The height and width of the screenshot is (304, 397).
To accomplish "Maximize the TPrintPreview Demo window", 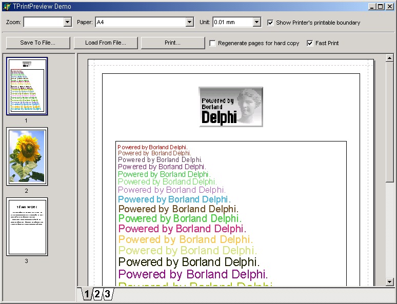I will point(380,7).
